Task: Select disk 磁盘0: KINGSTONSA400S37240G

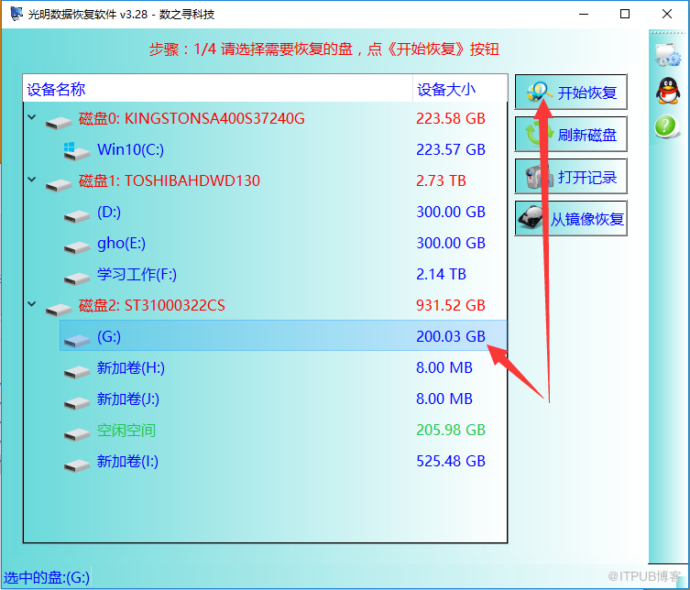Action: point(192,118)
